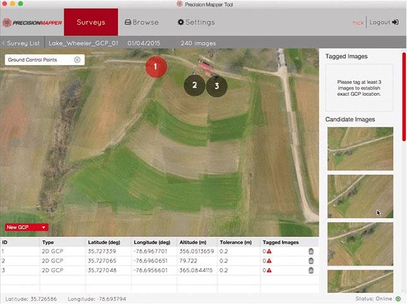Select GCP marker 3 on map

[x=217, y=85]
